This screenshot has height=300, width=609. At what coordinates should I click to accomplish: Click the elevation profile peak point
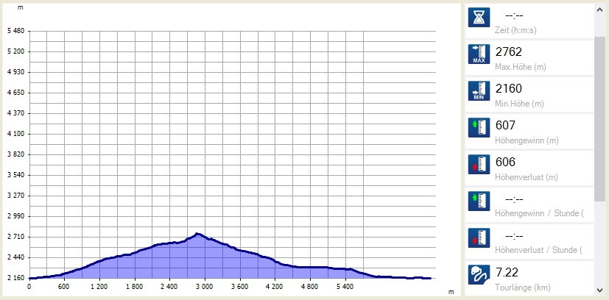(x=197, y=234)
